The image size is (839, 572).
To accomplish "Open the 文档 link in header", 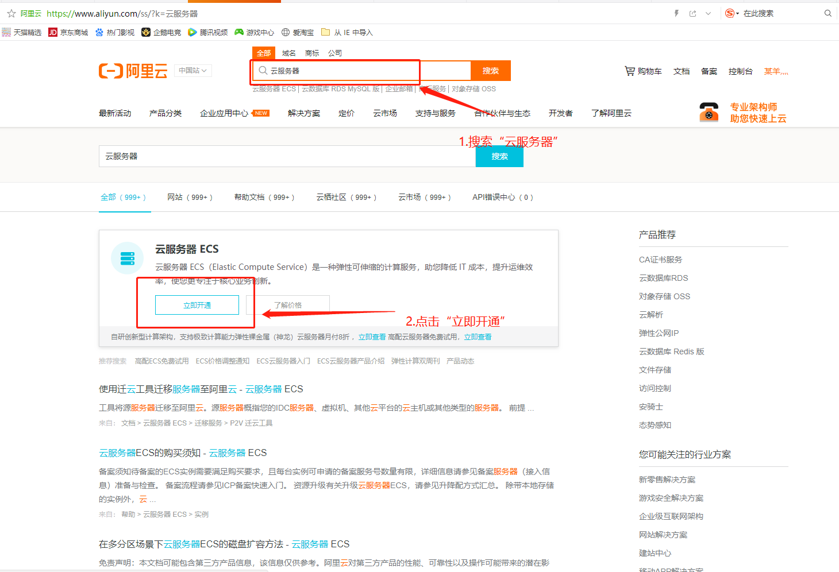I will click(682, 71).
